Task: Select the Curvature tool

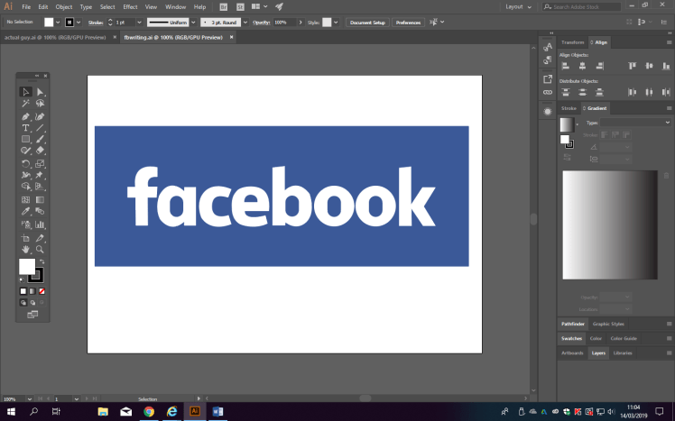Action: tap(40, 116)
